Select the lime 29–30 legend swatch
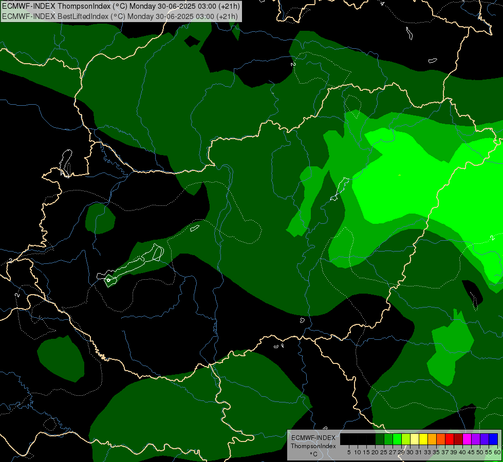The image size is (503, 462). [x=406, y=439]
